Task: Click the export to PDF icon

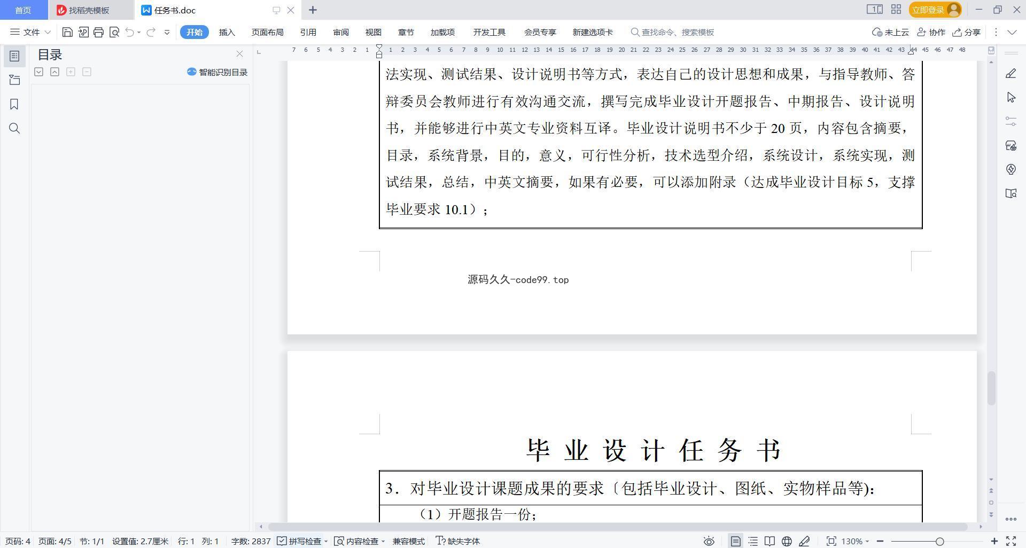Action: (x=83, y=32)
